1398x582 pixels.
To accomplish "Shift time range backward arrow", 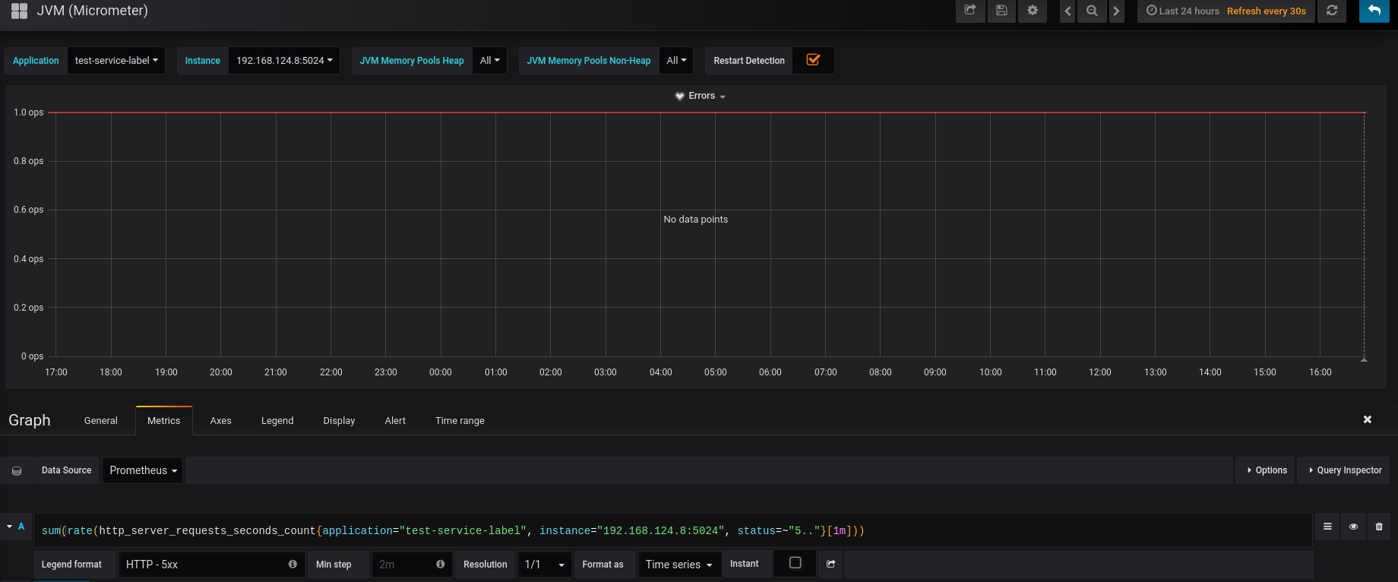I will [1067, 11].
